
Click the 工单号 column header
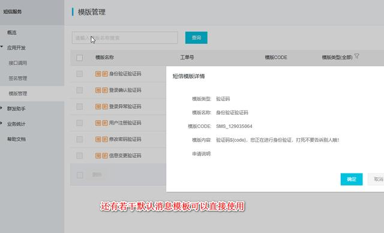(187, 57)
